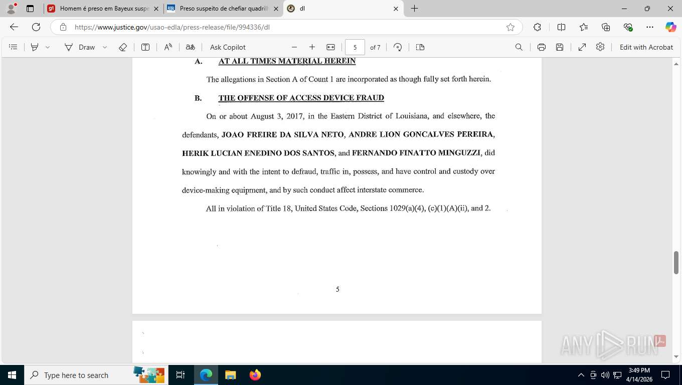The image size is (682, 385).
Task: Click the page number input field
Action: click(355, 47)
